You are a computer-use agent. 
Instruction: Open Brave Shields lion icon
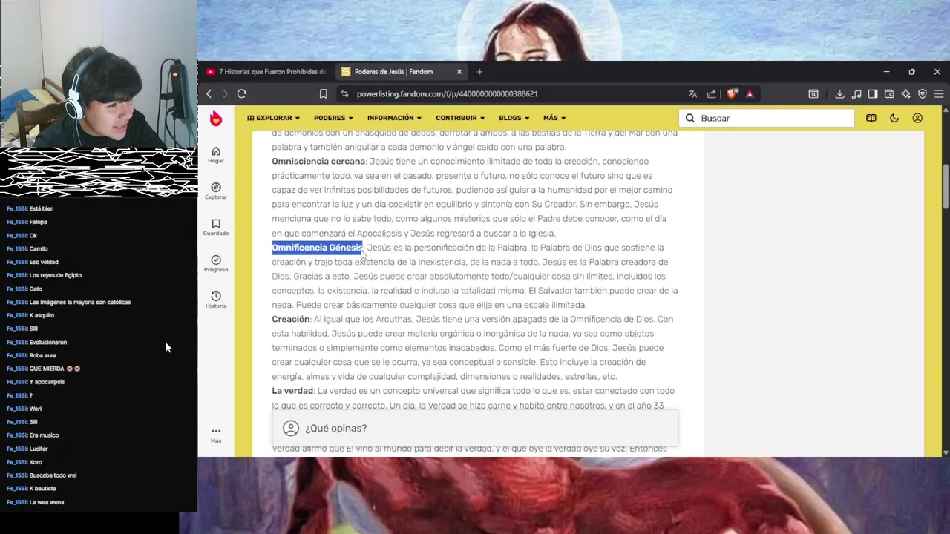(x=732, y=93)
